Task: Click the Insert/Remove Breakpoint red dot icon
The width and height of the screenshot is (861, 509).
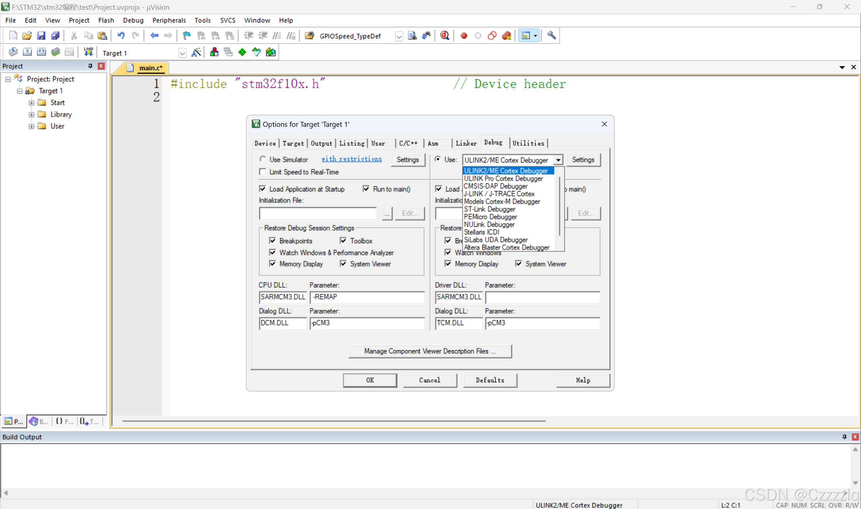Action: [464, 36]
